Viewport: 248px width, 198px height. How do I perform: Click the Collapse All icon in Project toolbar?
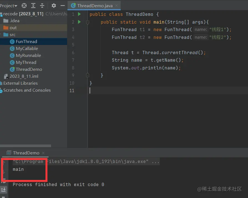(42, 6)
